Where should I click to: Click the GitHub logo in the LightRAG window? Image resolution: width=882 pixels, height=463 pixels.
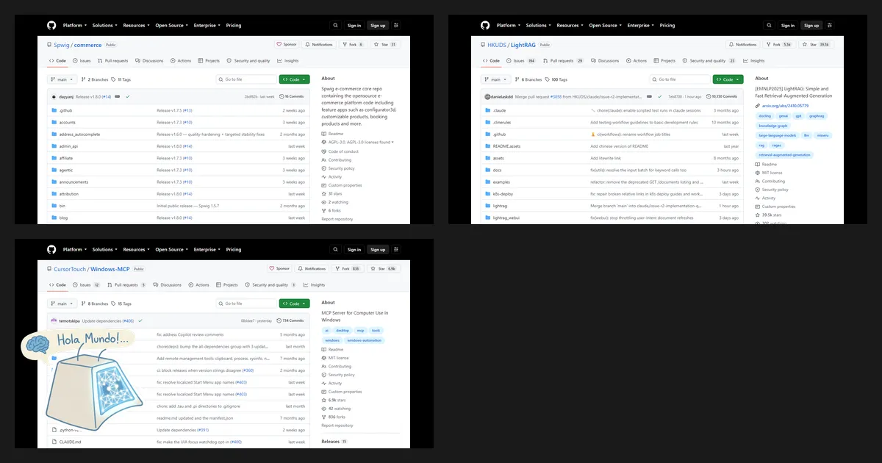[485, 25]
